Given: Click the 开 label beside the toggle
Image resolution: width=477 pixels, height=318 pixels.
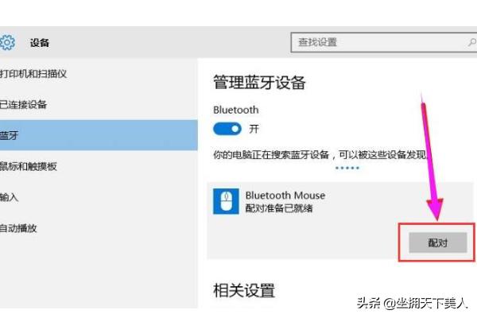Looking at the screenshot, I should pos(254,129).
